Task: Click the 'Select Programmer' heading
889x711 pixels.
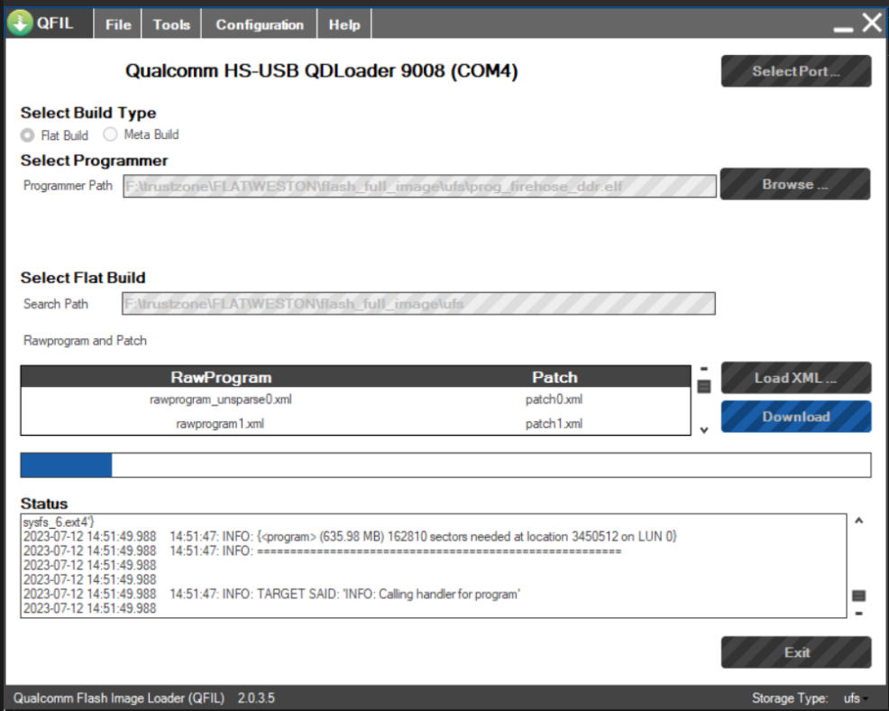Action: [x=94, y=161]
